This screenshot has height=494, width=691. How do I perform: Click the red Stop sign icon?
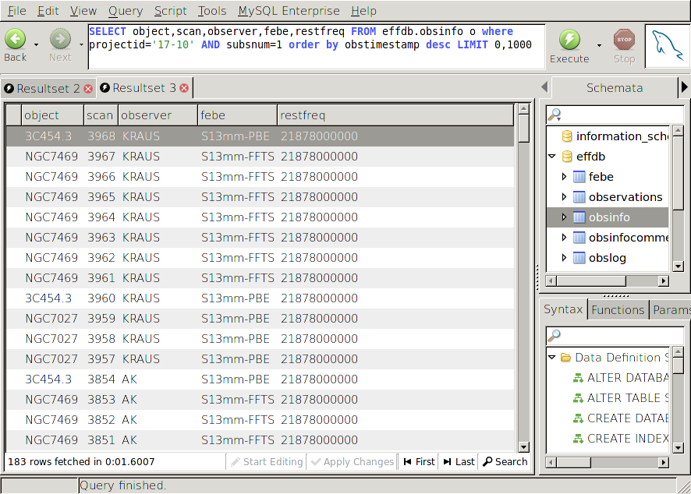[x=624, y=40]
